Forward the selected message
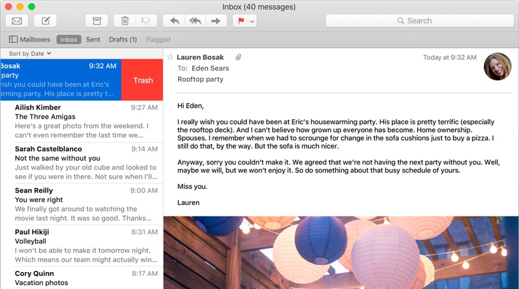Image resolution: width=519 pixels, height=289 pixels. tap(216, 21)
